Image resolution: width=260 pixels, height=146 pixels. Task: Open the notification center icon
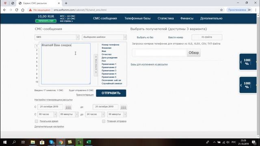tap(254, 142)
